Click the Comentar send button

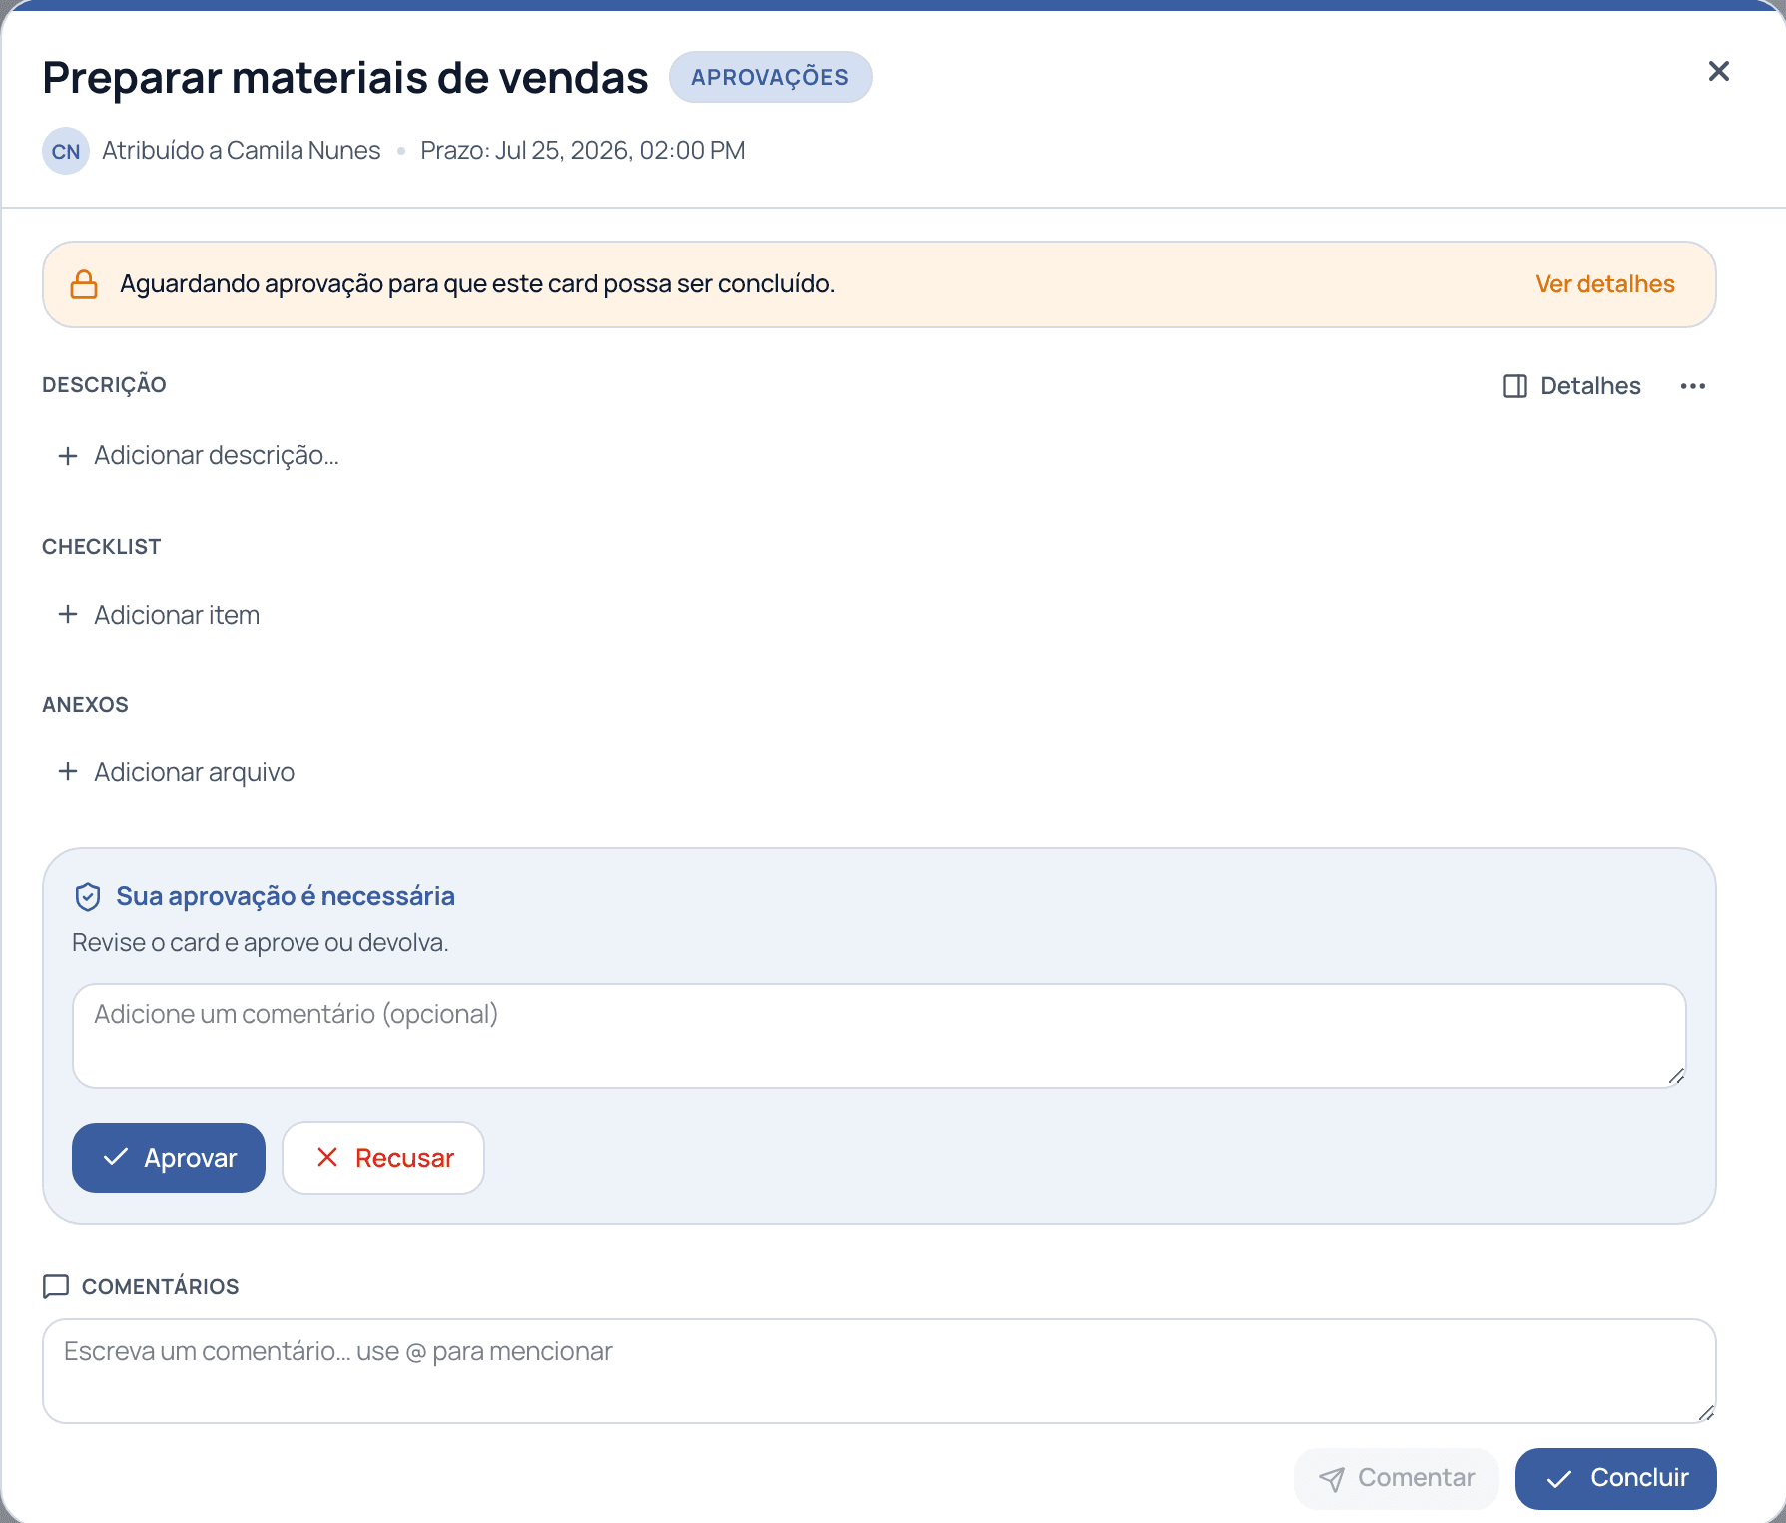click(1396, 1478)
